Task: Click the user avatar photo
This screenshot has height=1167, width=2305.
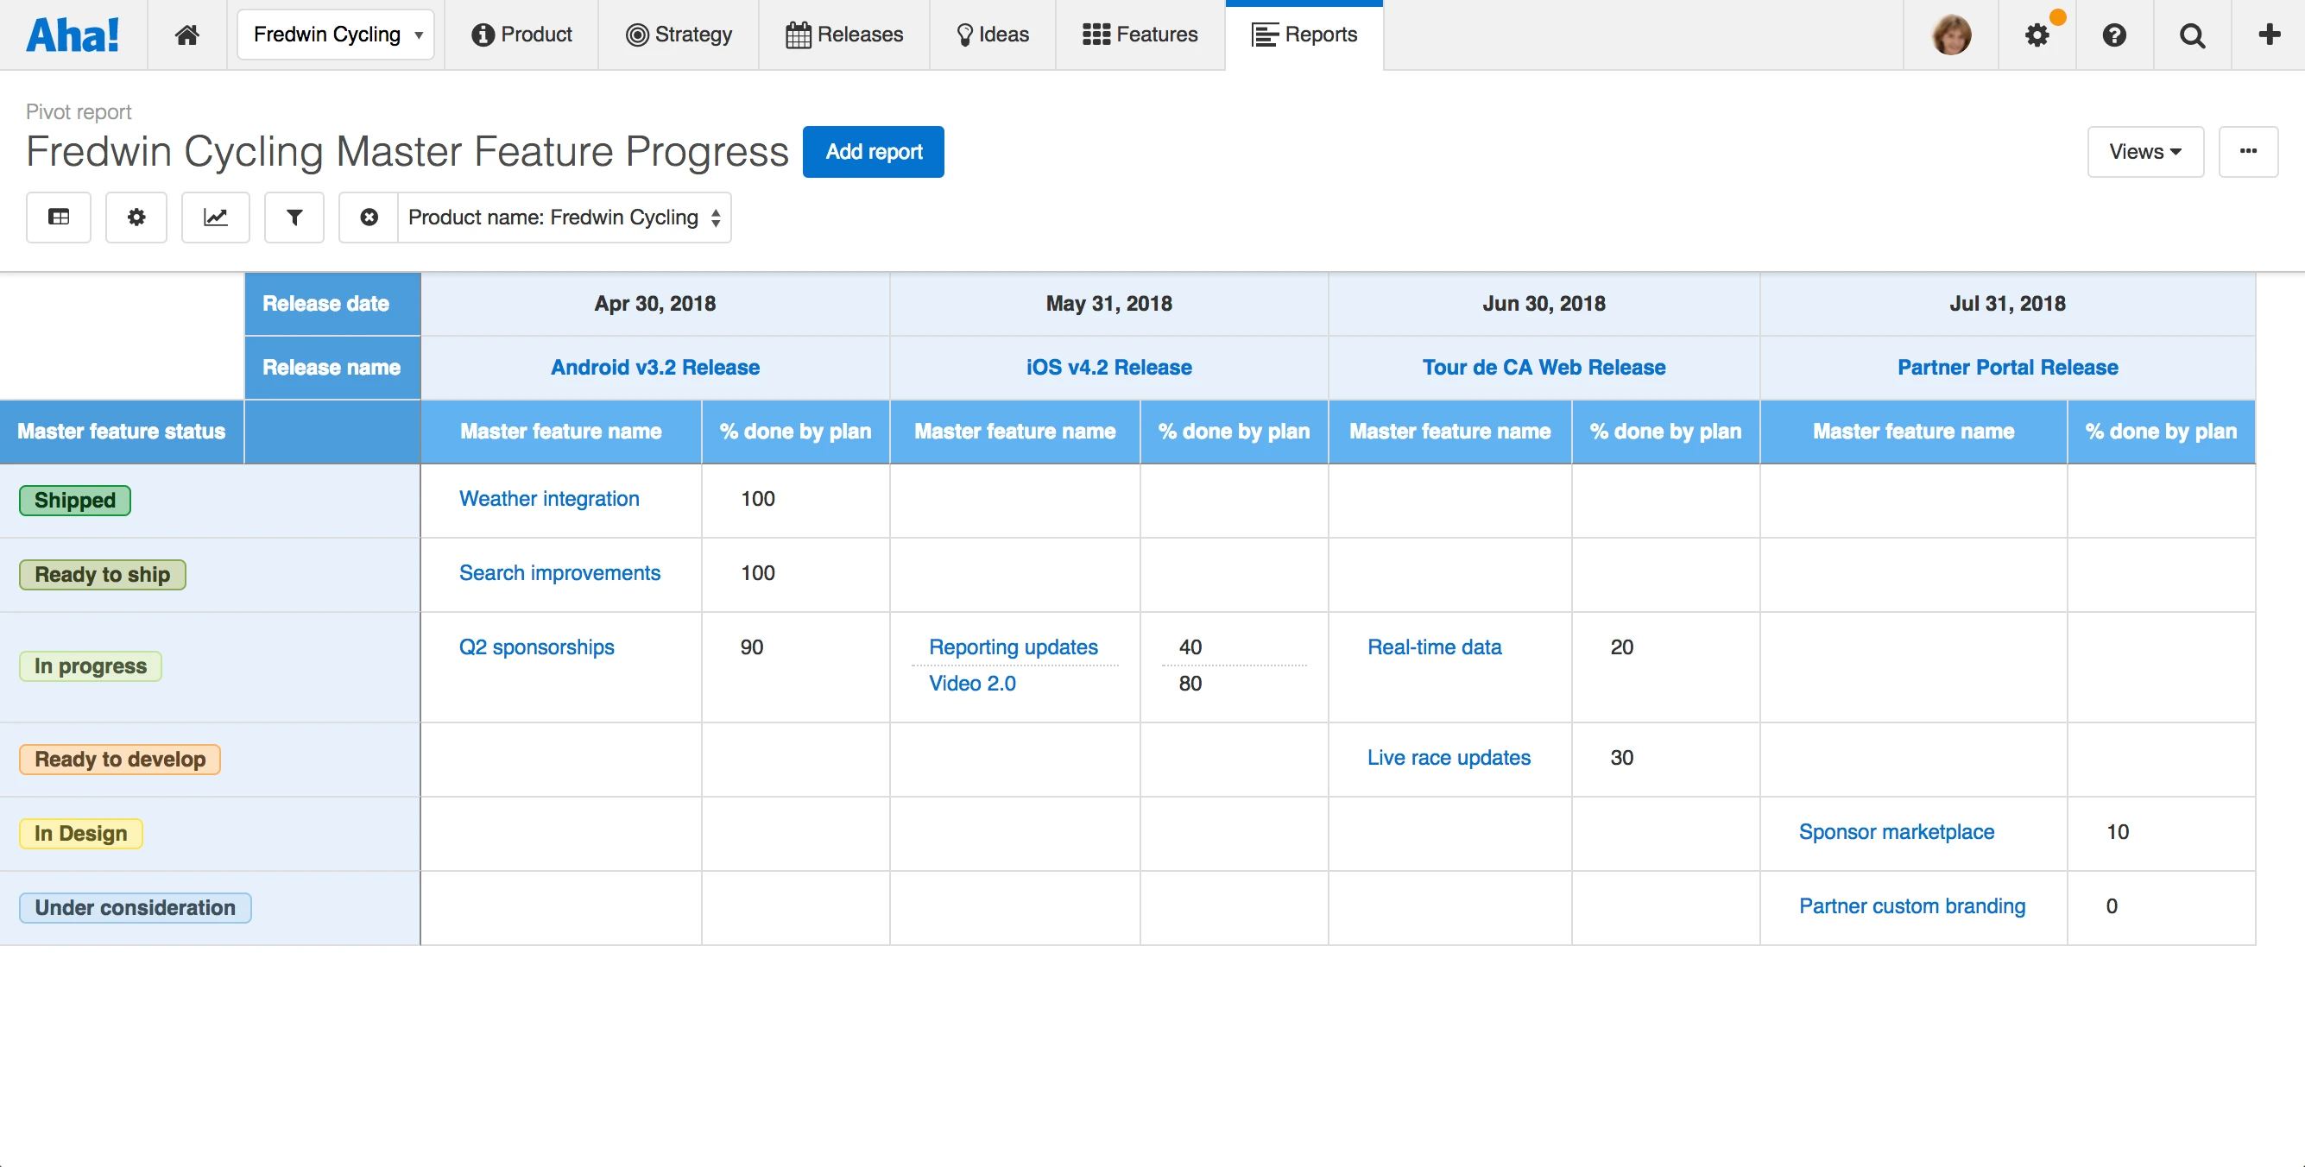Action: click(x=1951, y=35)
